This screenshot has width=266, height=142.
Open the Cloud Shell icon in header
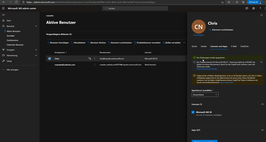pos(247,8)
